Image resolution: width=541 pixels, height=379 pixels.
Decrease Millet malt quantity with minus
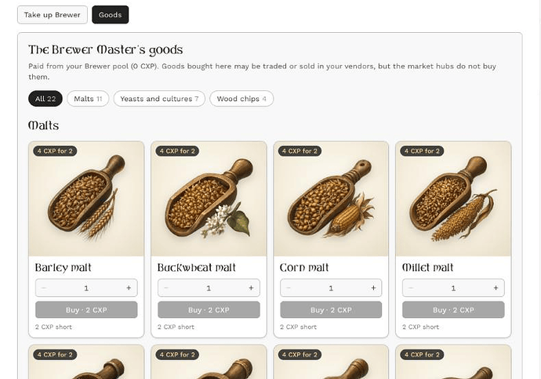click(x=411, y=287)
